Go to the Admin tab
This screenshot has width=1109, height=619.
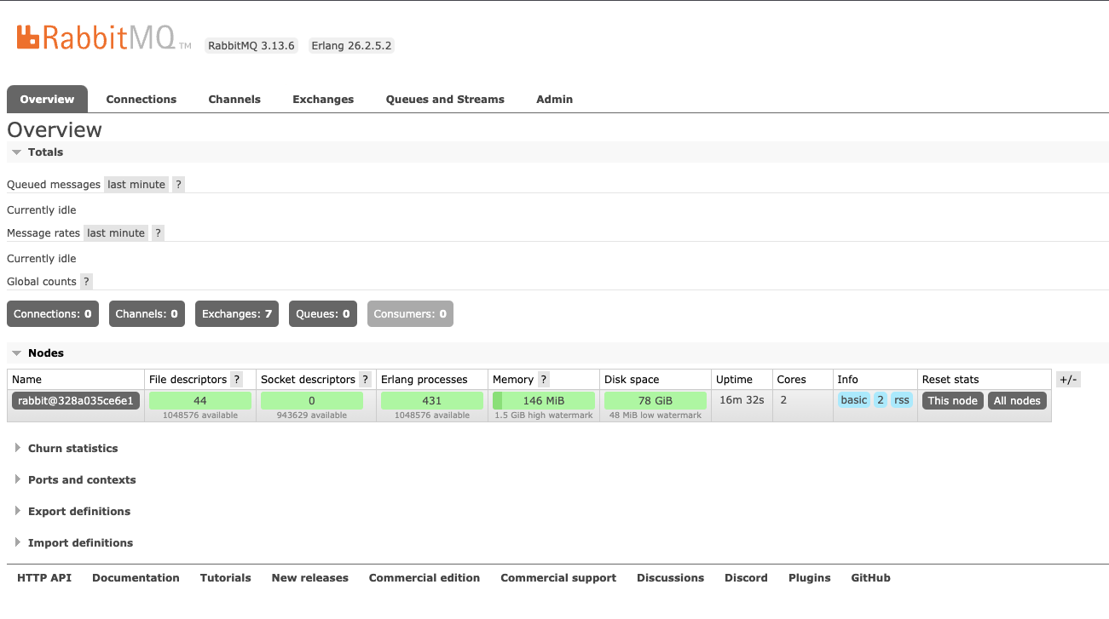(554, 99)
